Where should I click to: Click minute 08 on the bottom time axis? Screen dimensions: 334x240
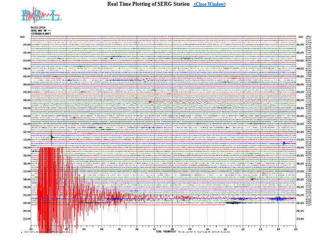point(172,229)
